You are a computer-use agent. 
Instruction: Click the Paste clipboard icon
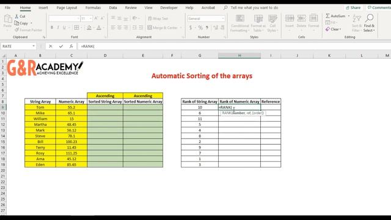point(7,19)
